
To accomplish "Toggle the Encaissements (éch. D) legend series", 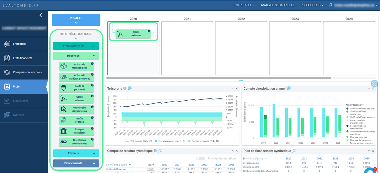I will point(170,141).
